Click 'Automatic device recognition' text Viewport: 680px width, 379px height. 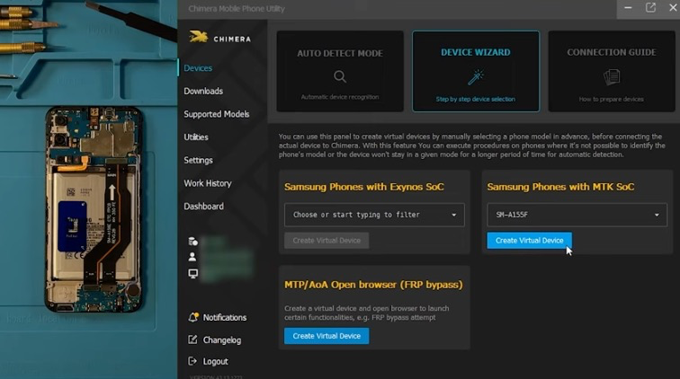(340, 97)
